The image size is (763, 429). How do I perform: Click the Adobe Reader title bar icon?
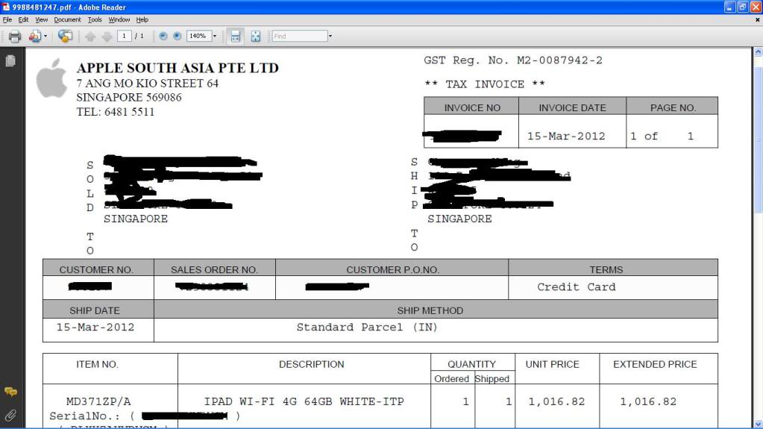(6, 7)
